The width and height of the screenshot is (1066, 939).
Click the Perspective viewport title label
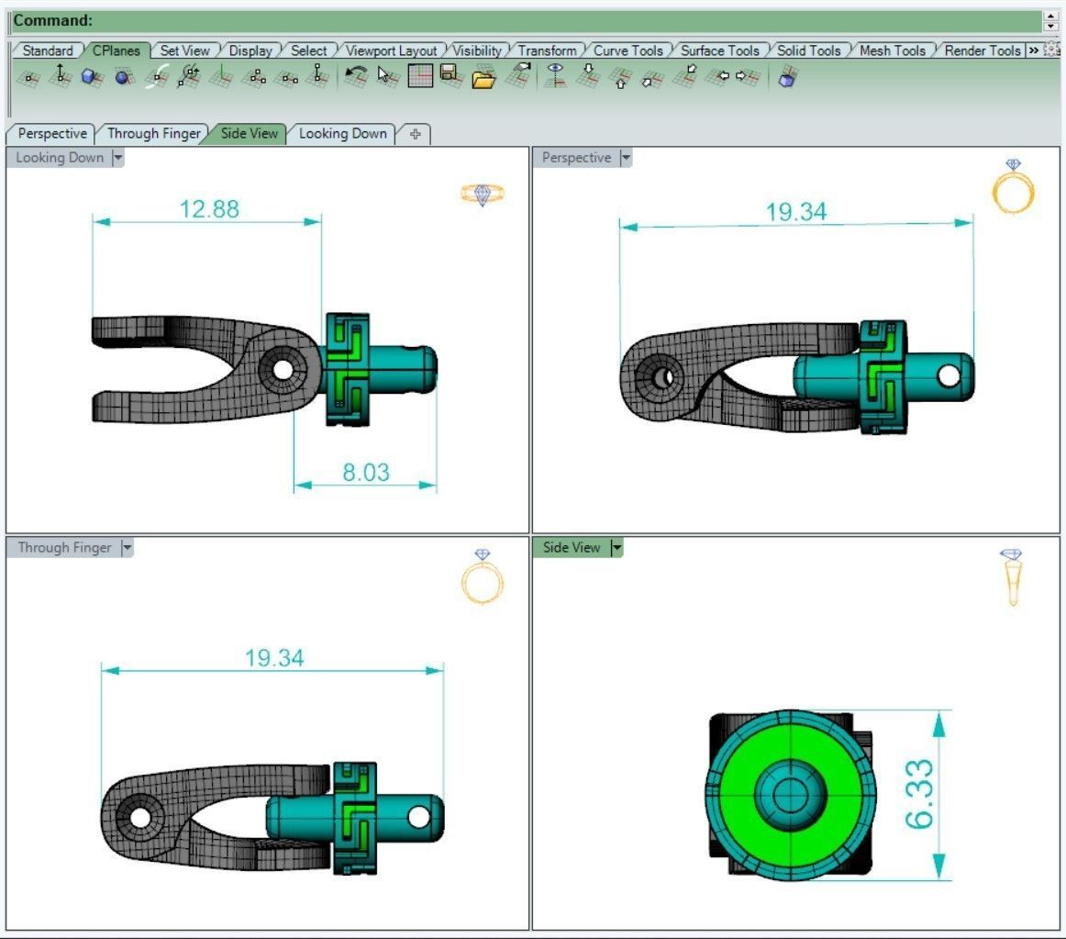tap(576, 158)
